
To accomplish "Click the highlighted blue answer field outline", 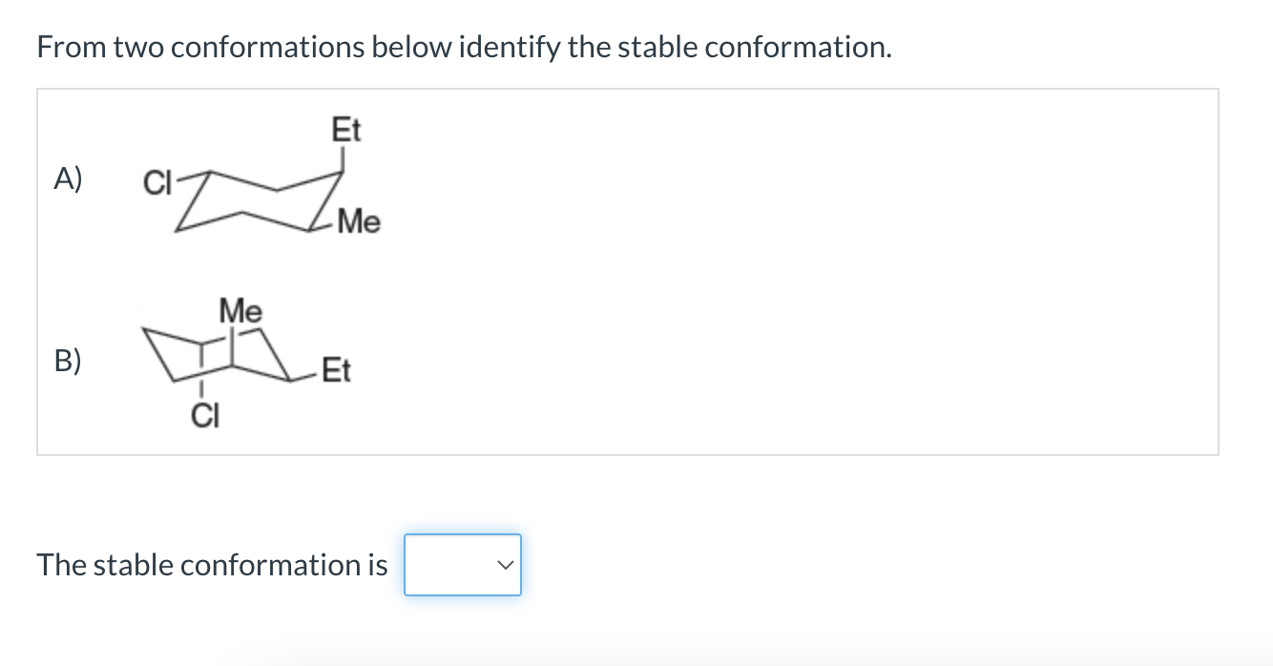I will (462, 565).
